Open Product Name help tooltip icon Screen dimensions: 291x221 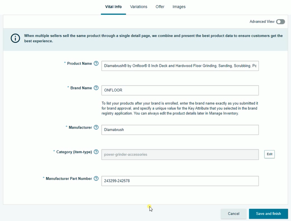coord(96,63)
